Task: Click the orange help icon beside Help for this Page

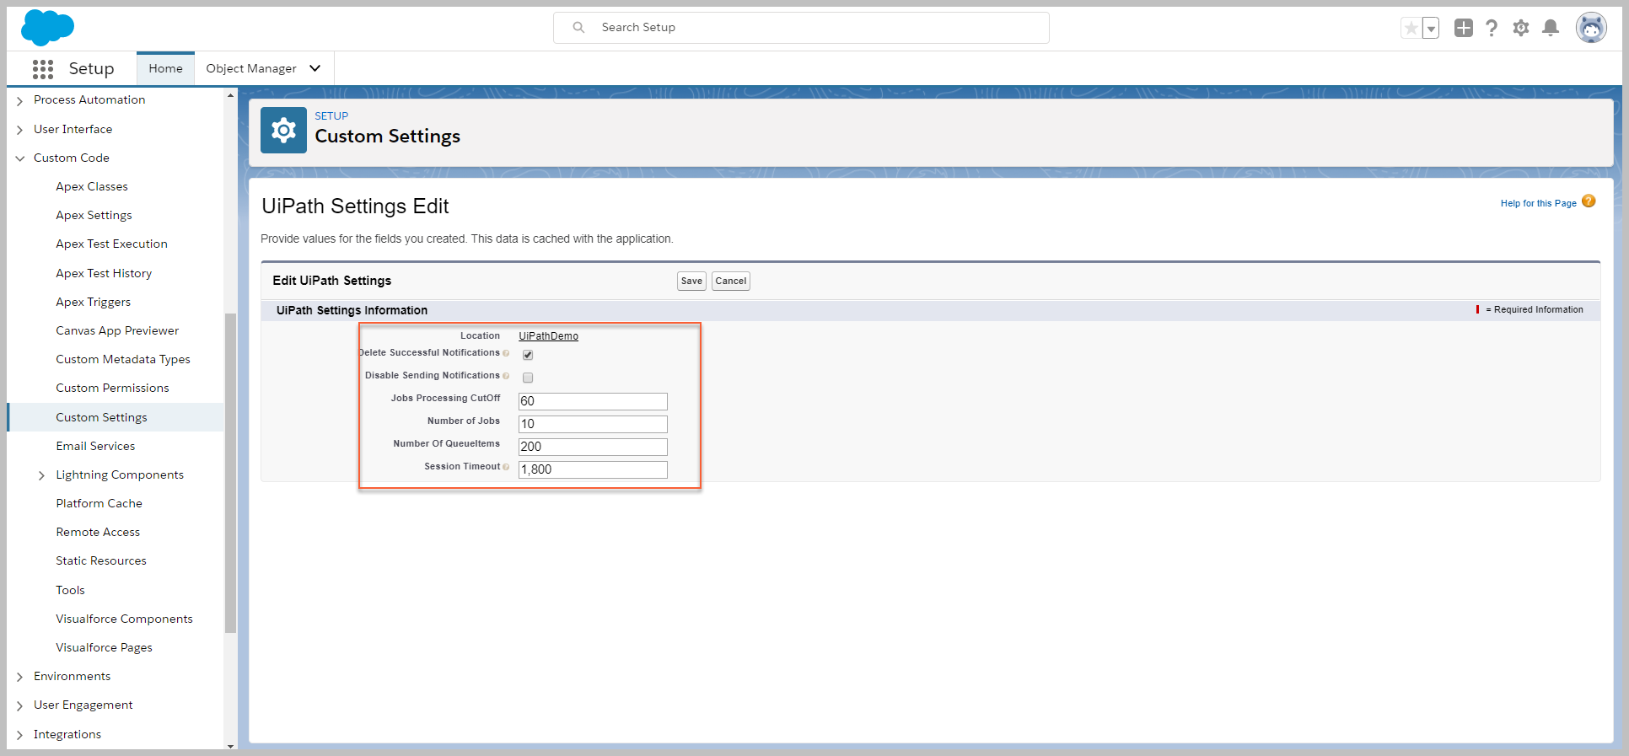Action: coord(1589,201)
